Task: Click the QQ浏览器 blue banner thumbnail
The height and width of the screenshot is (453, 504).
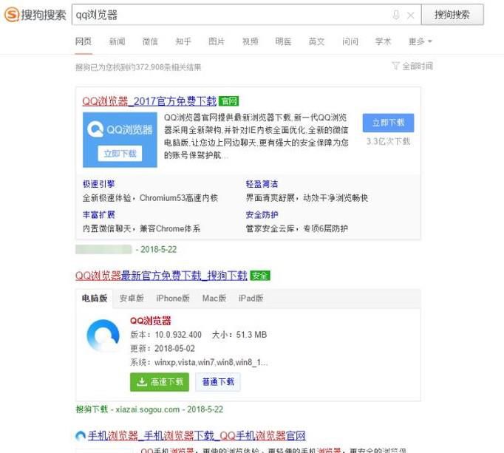Action: pyautogui.click(x=120, y=140)
